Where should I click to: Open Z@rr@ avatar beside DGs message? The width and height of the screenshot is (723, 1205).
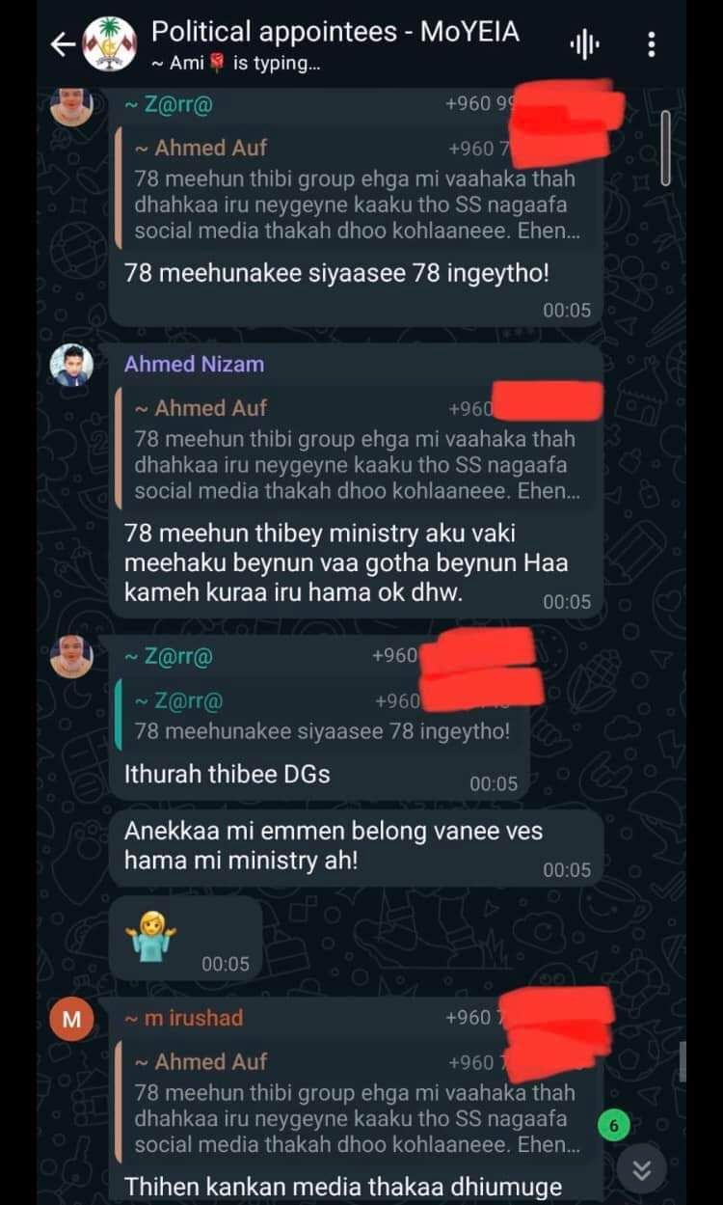(x=72, y=656)
